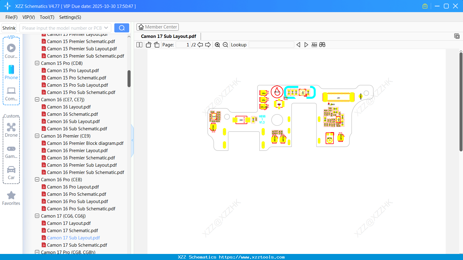Open Camon 16 Sub Schematic.pdf
Screen dimensions: 463x260
(x=77, y=129)
